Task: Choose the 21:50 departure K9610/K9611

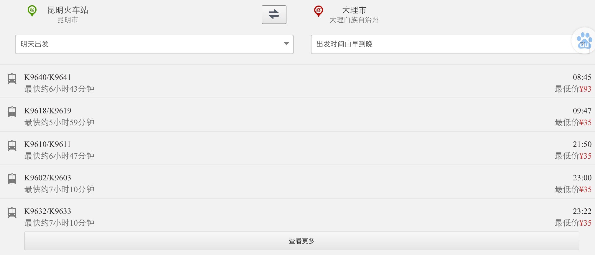Action: [297, 148]
